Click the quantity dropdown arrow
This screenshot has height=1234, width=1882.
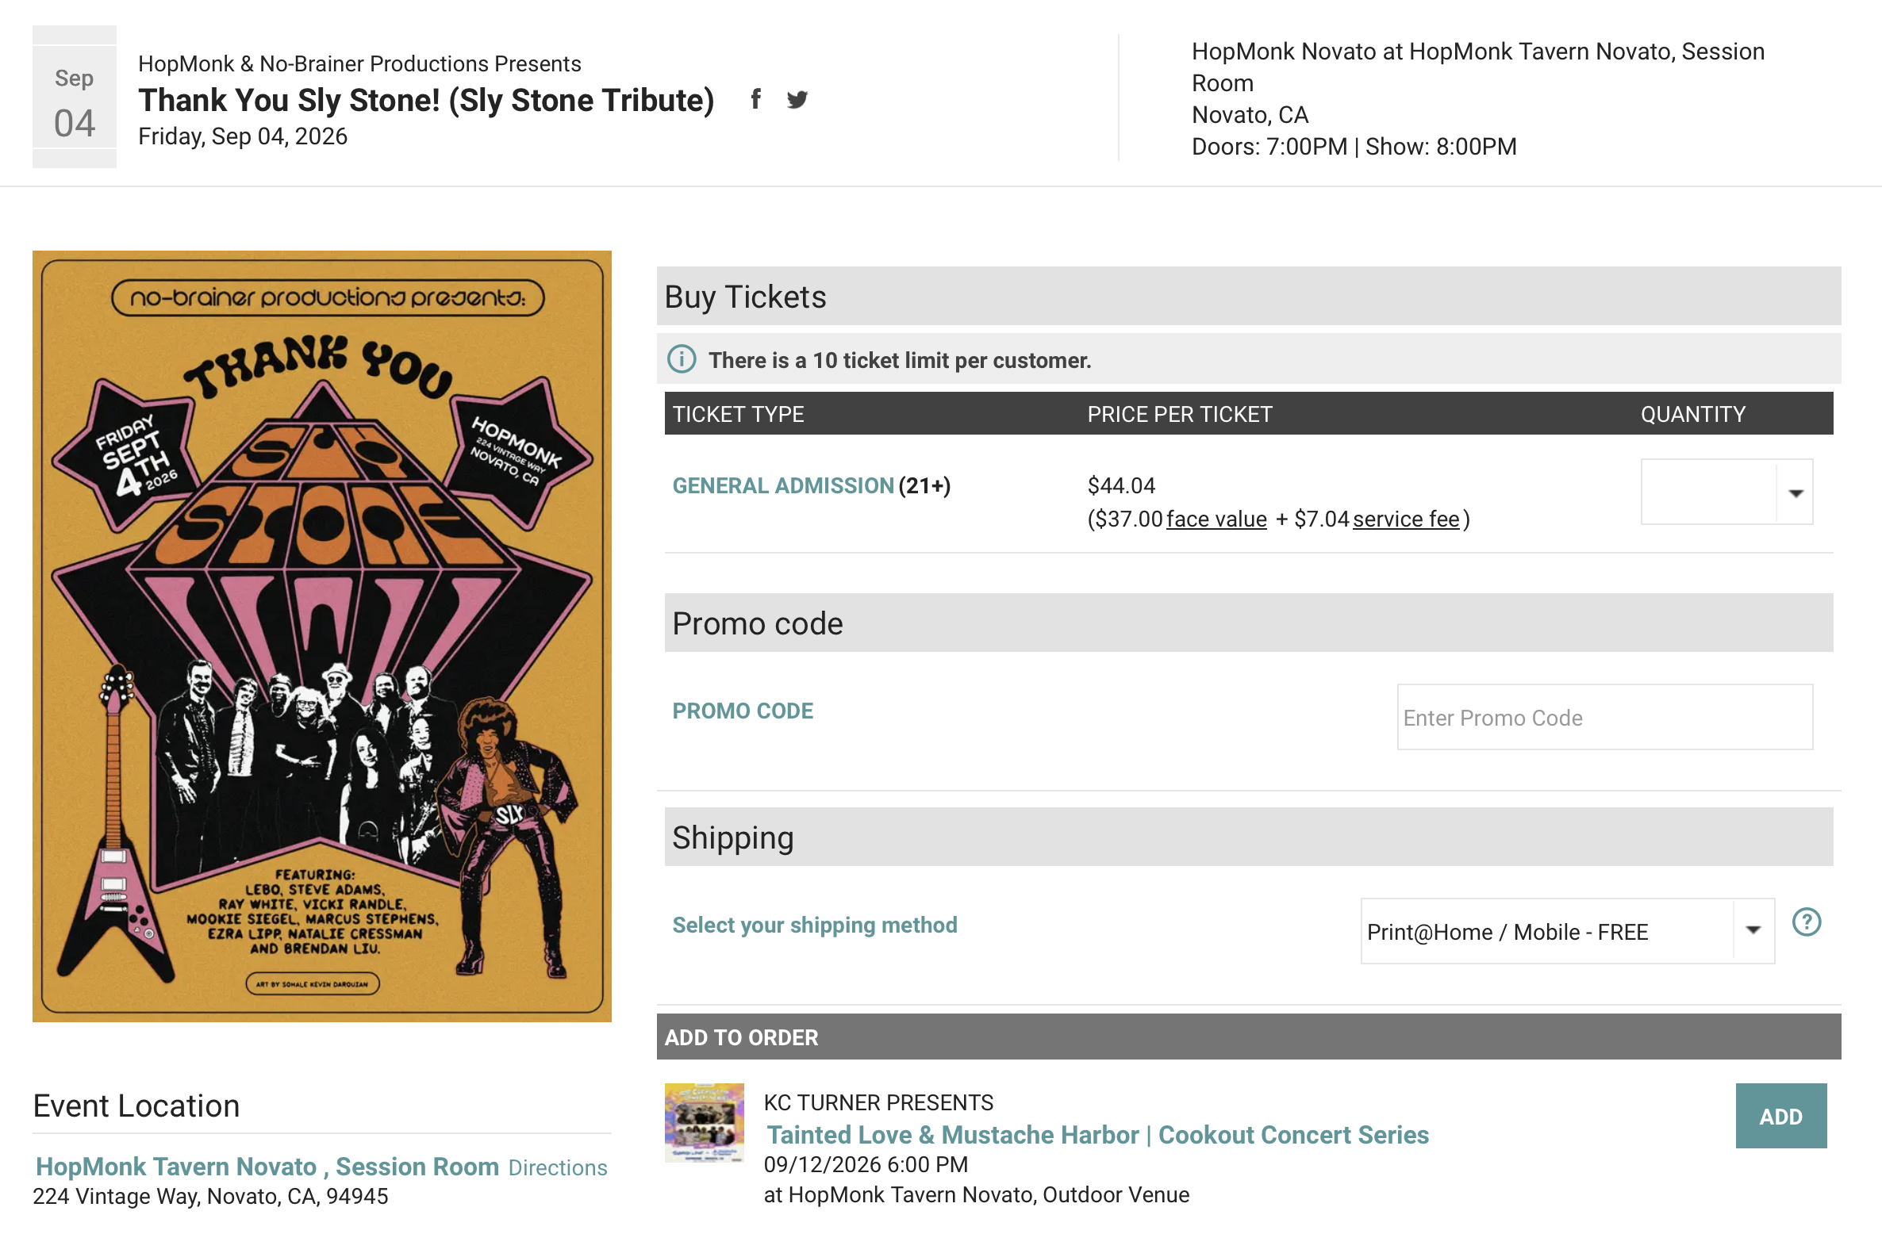1796,492
